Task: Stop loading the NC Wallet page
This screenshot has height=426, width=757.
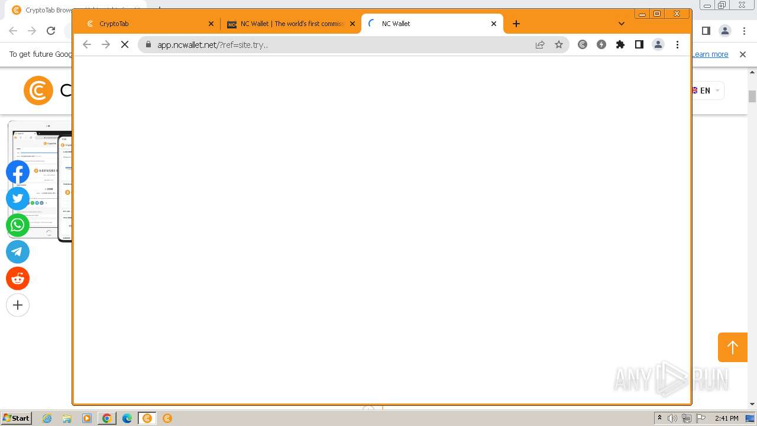Action: (125, 44)
